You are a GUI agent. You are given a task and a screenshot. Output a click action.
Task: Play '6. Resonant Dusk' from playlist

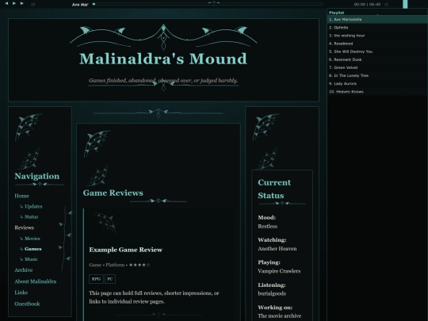point(377,59)
